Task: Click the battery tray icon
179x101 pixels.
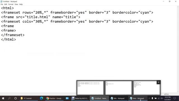Action: 156,98
